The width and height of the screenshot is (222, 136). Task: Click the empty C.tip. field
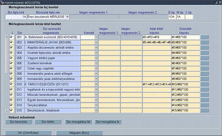(x=189, y=17)
